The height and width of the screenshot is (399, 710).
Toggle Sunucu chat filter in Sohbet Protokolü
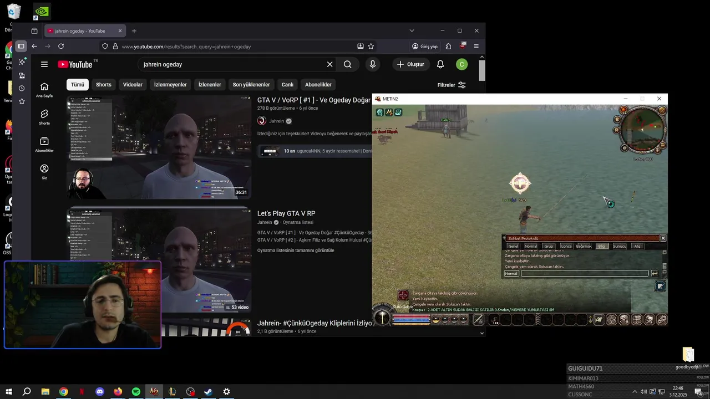click(620, 246)
